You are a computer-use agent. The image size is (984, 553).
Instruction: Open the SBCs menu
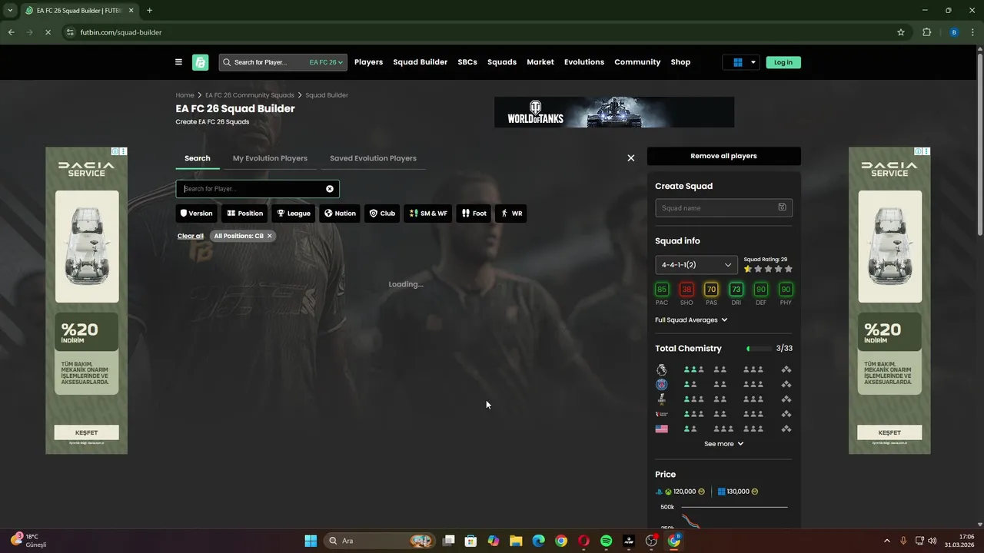coord(467,62)
